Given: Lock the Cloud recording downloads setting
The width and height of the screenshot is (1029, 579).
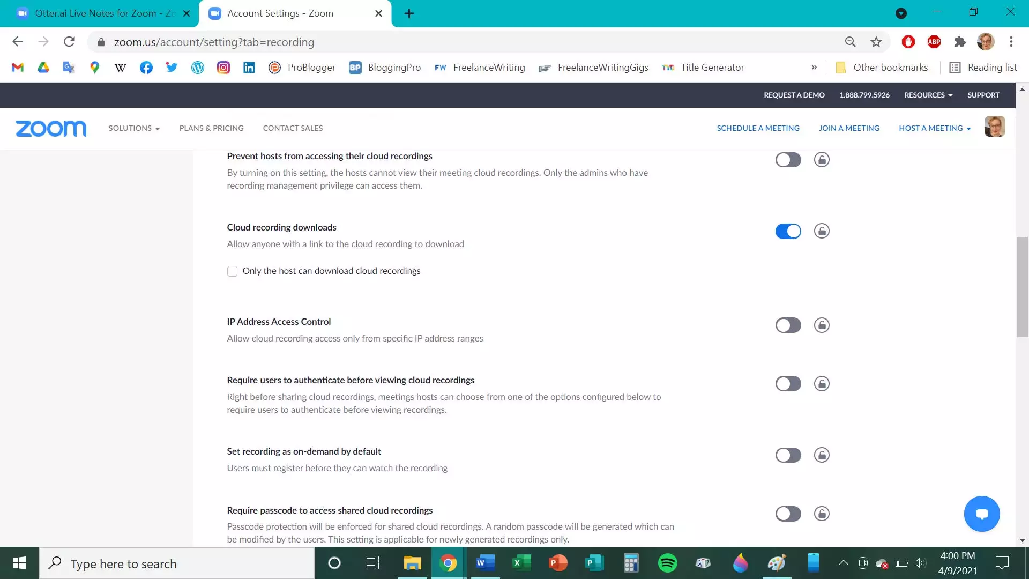Looking at the screenshot, I should click(822, 231).
